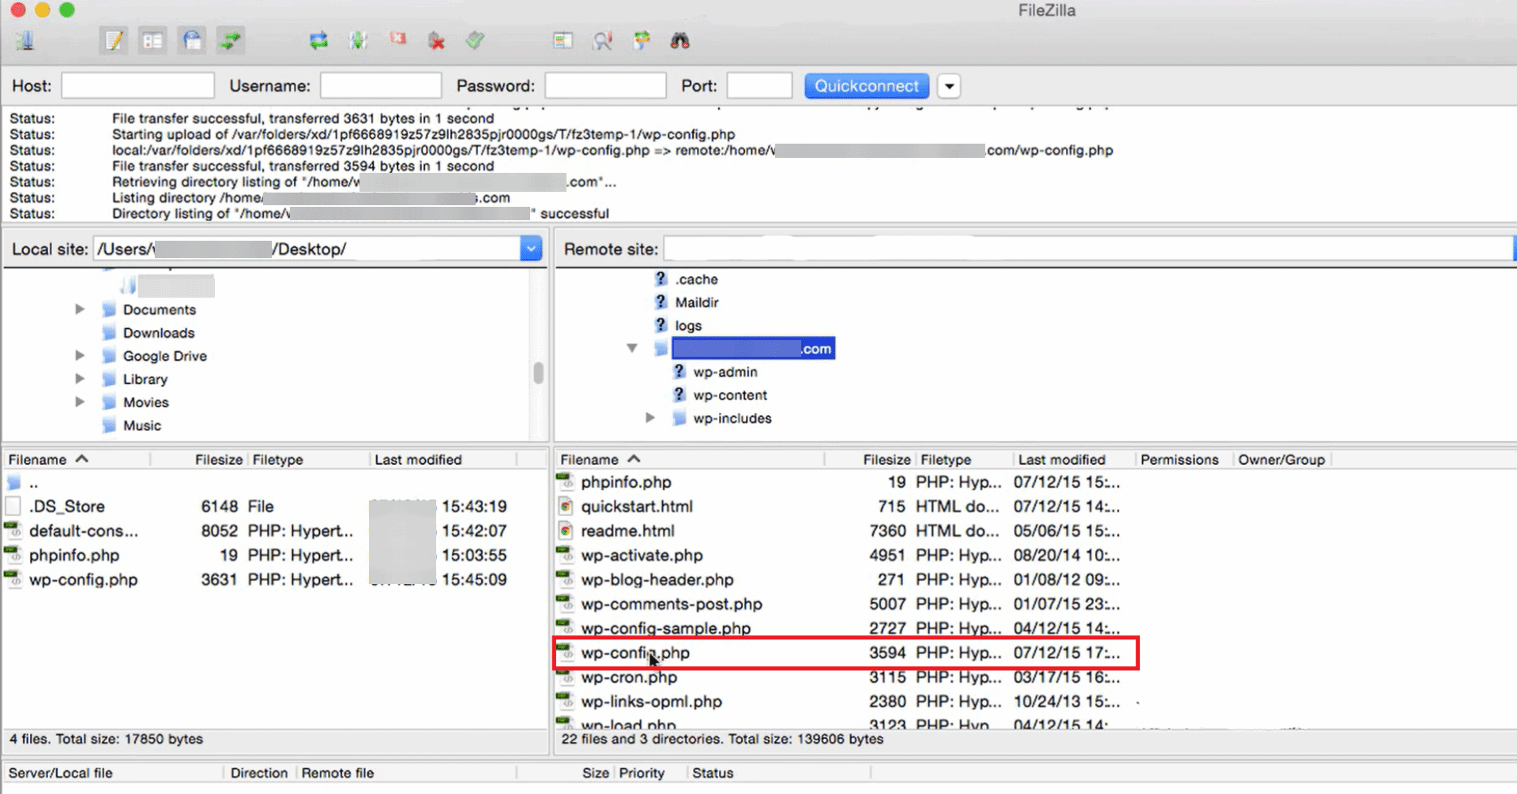Search for files with binoculars icon
The height and width of the screenshot is (794, 1517).
[x=680, y=40]
